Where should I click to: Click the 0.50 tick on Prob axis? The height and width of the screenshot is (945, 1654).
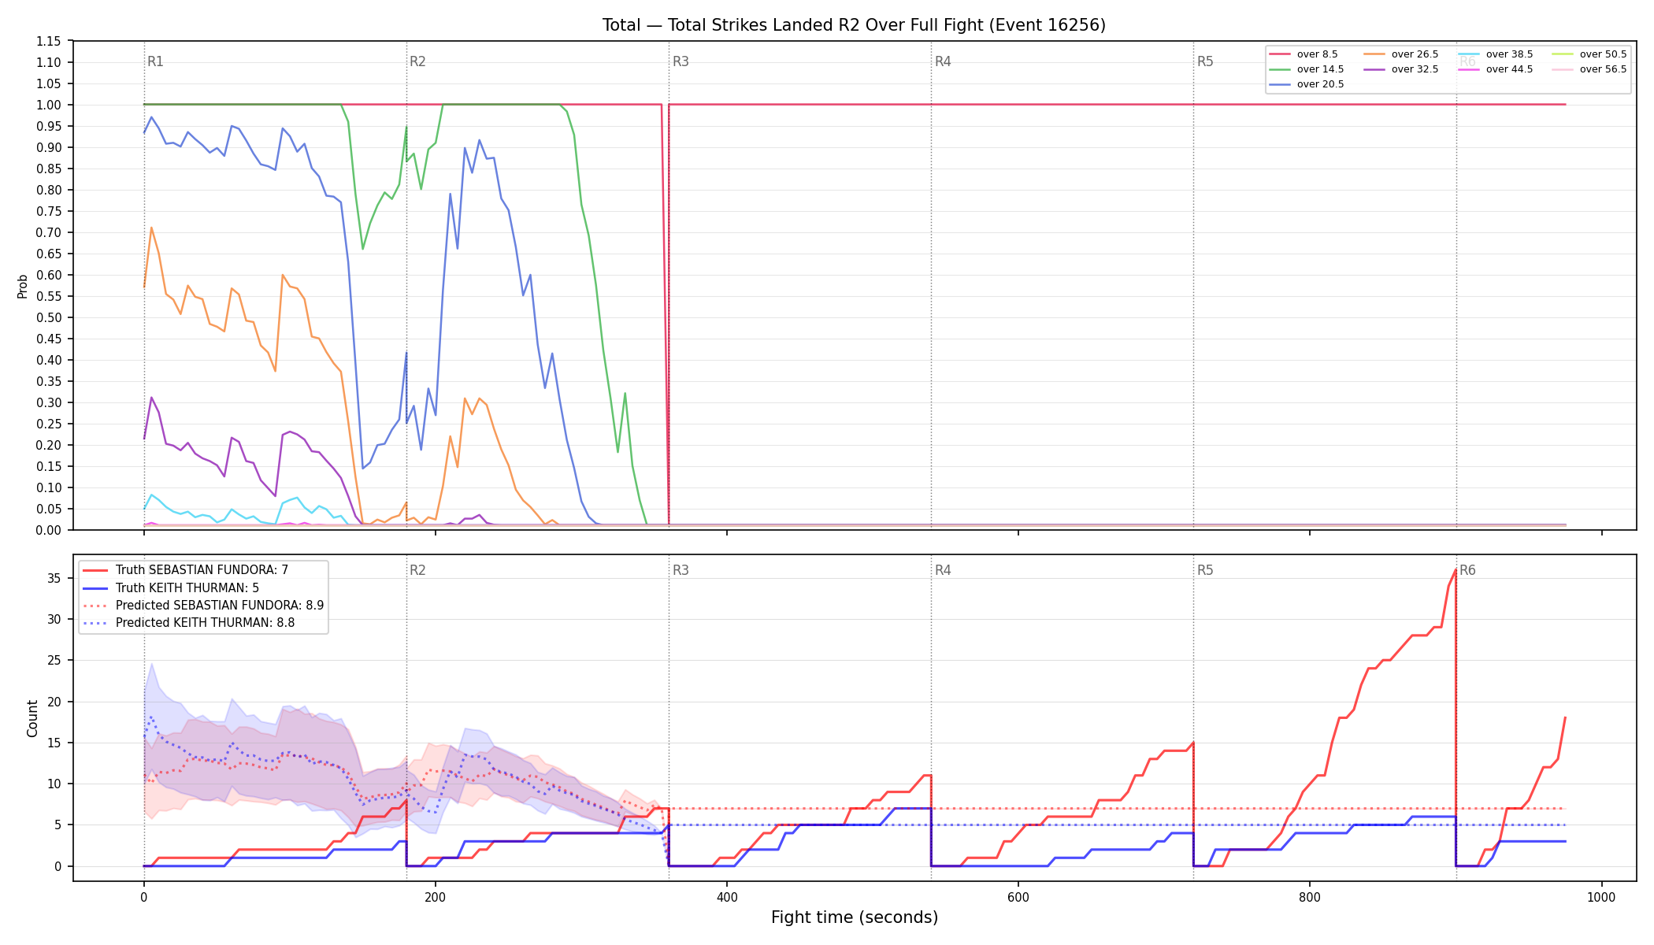[x=49, y=317]
